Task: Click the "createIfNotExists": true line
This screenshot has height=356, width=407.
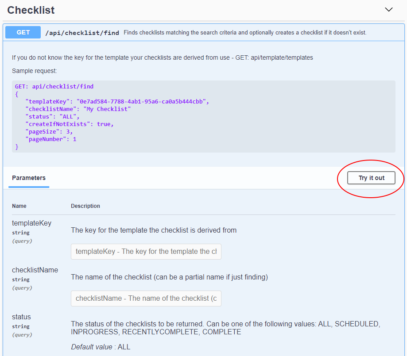Action: click(x=69, y=124)
